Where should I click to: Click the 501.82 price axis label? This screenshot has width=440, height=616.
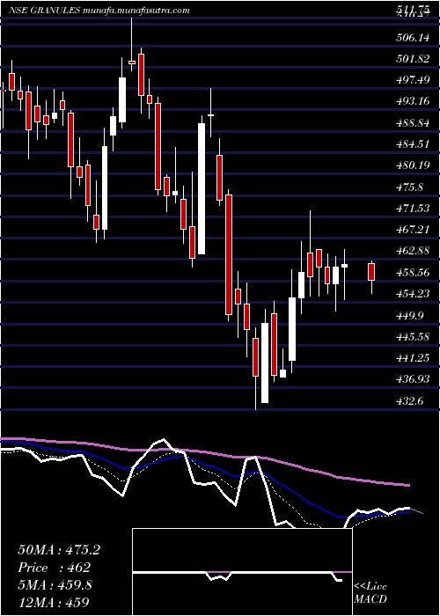click(x=413, y=59)
